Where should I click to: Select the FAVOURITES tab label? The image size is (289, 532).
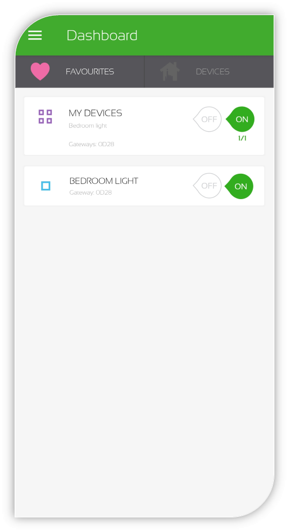(90, 72)
